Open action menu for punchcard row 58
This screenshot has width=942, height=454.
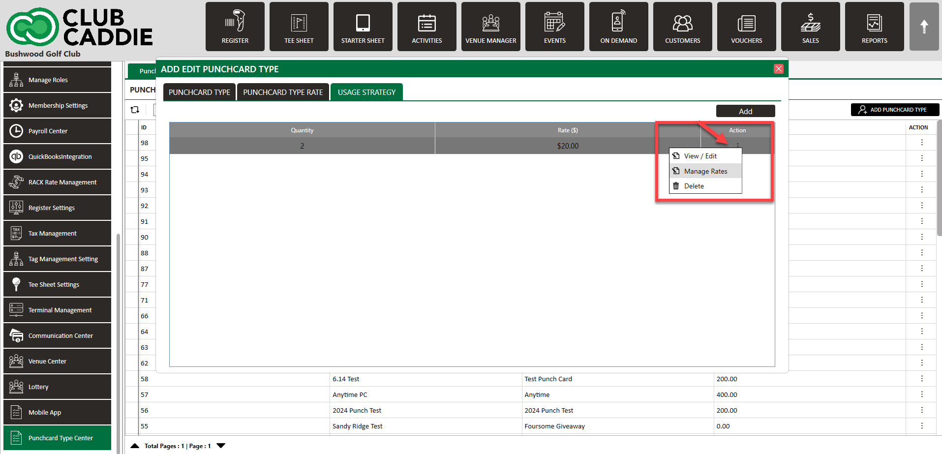(921, 379)
